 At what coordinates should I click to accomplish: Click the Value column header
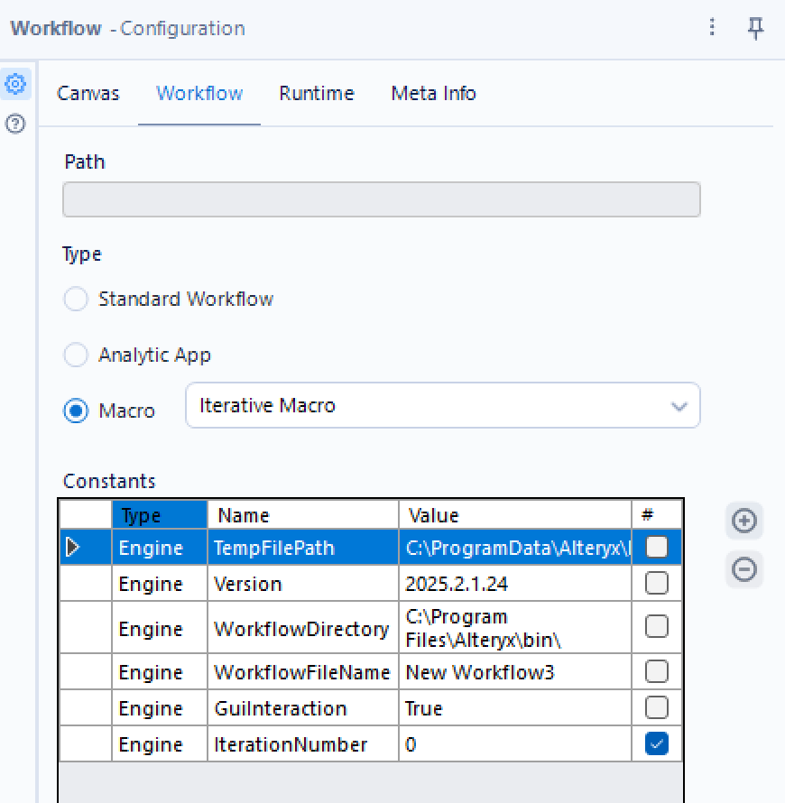[x=515, y=514]
